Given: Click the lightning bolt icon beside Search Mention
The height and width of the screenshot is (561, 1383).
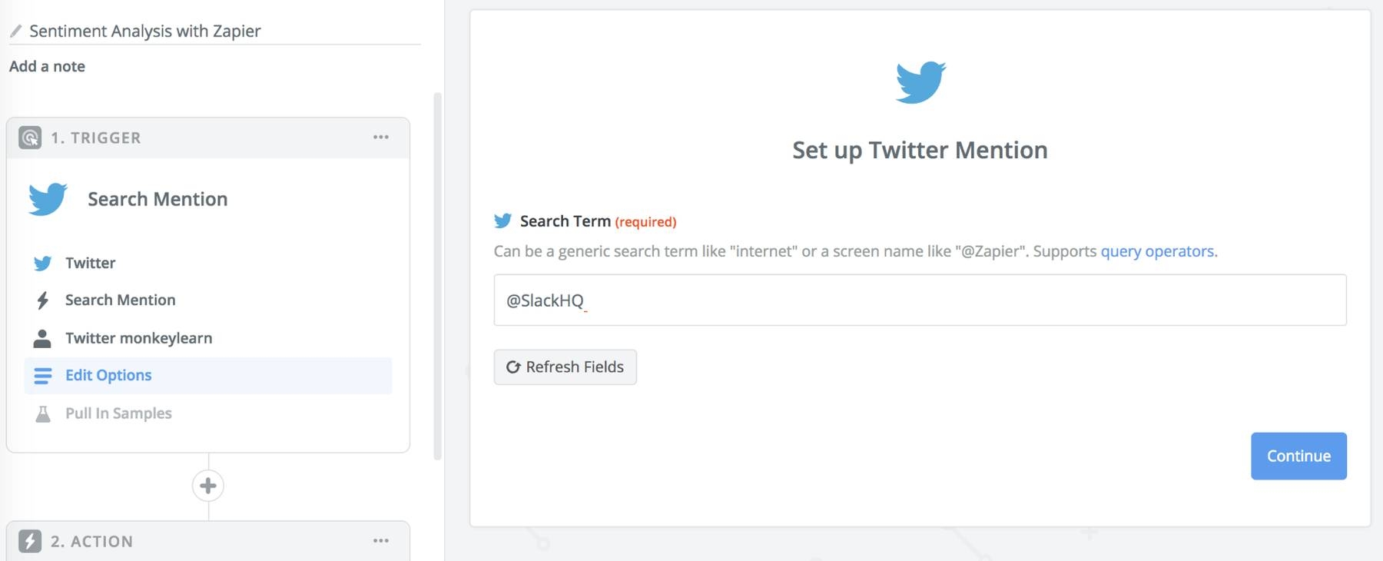Looking at the screenshot, I should pos(43,300).
